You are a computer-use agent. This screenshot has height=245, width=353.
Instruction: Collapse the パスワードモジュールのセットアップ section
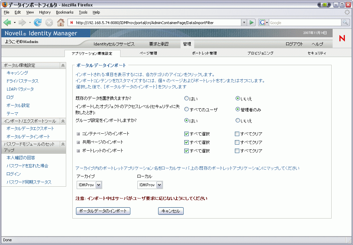[x=63, y=144]
